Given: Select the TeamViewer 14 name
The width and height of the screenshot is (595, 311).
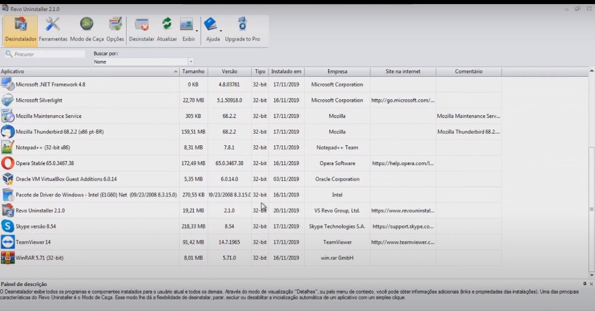Looking at the screenshot, I should (33, 242).
